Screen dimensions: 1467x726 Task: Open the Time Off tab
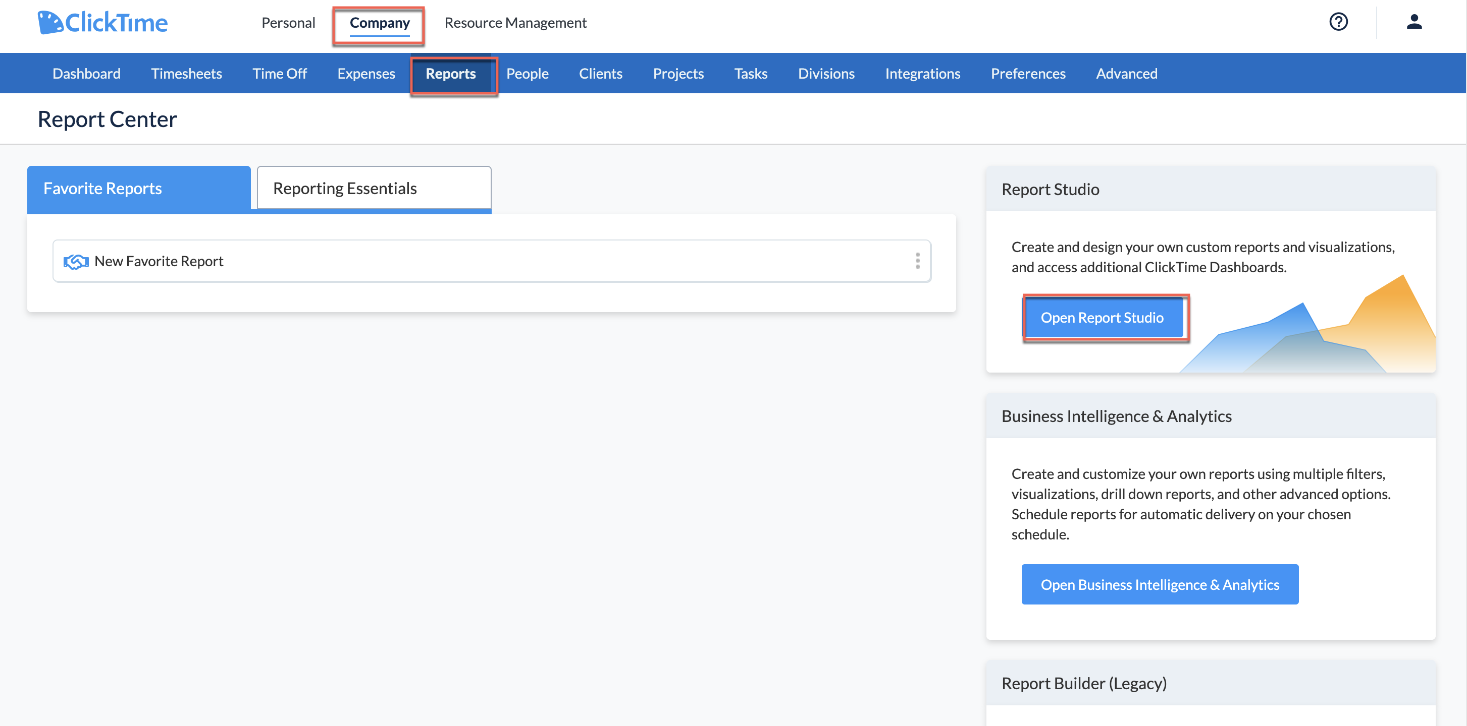point(280,74)
